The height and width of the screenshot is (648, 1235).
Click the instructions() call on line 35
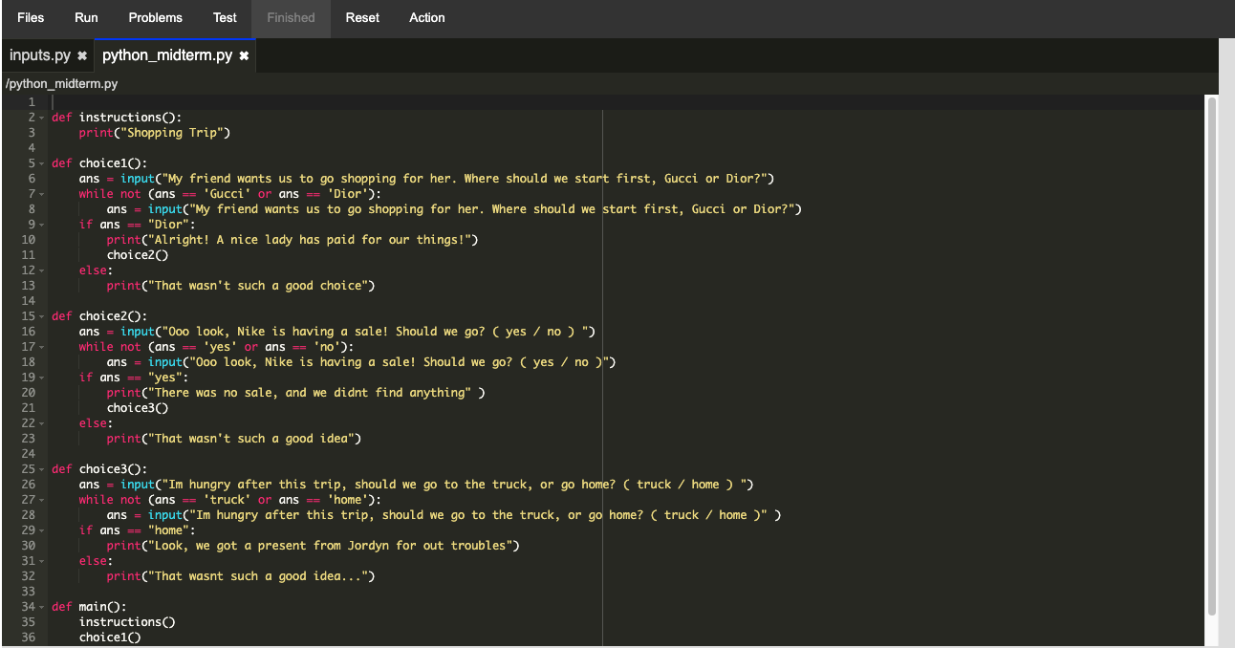point(127,622)
